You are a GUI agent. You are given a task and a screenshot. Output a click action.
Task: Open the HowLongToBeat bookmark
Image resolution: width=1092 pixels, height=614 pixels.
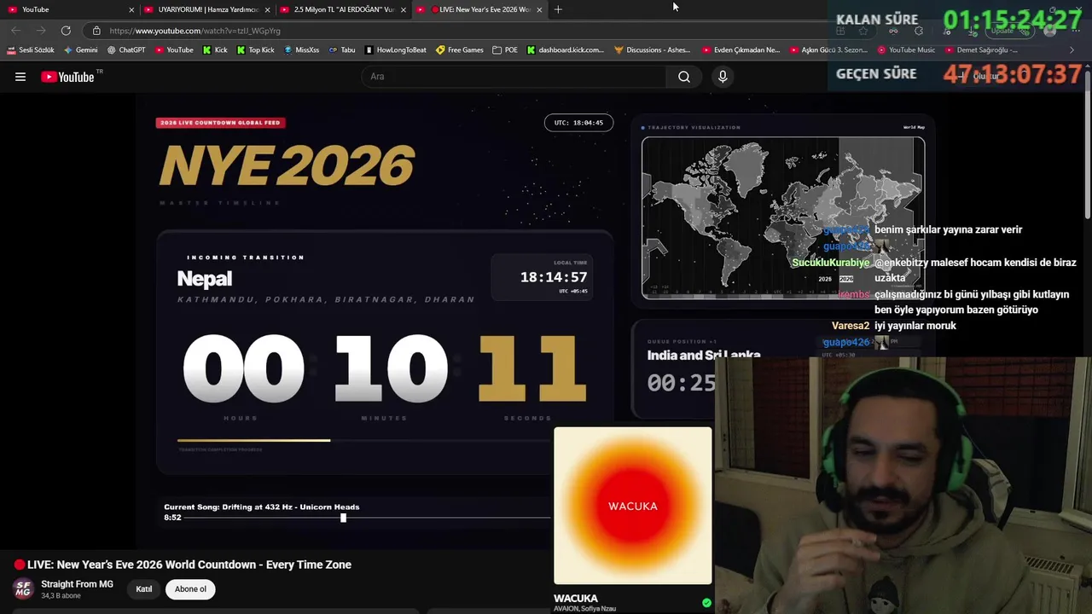pos(395,50)
